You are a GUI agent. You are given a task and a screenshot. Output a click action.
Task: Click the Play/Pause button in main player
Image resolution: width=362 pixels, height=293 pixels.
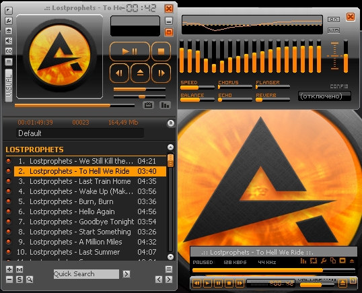[129, 51]
